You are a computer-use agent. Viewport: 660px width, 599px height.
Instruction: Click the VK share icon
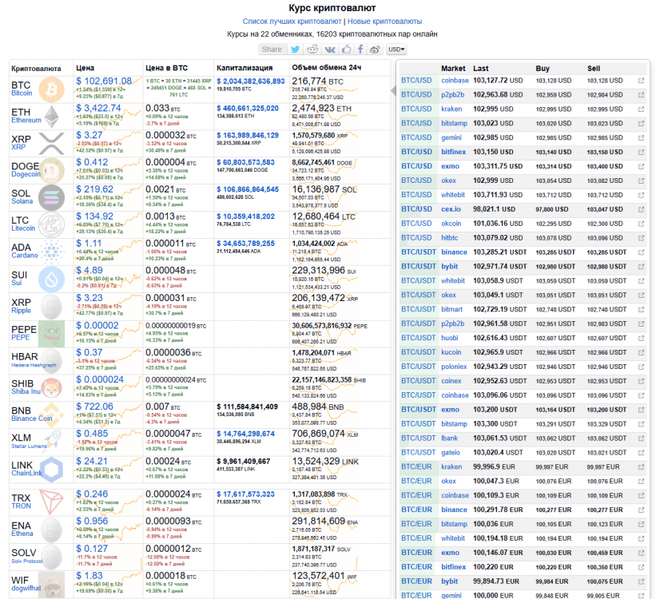pyautogui.click(x=329, y=50)
